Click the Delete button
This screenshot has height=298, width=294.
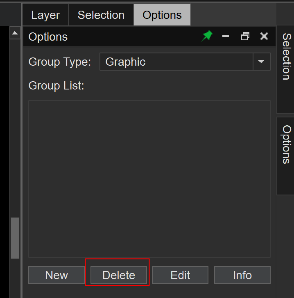coord(118,275)
